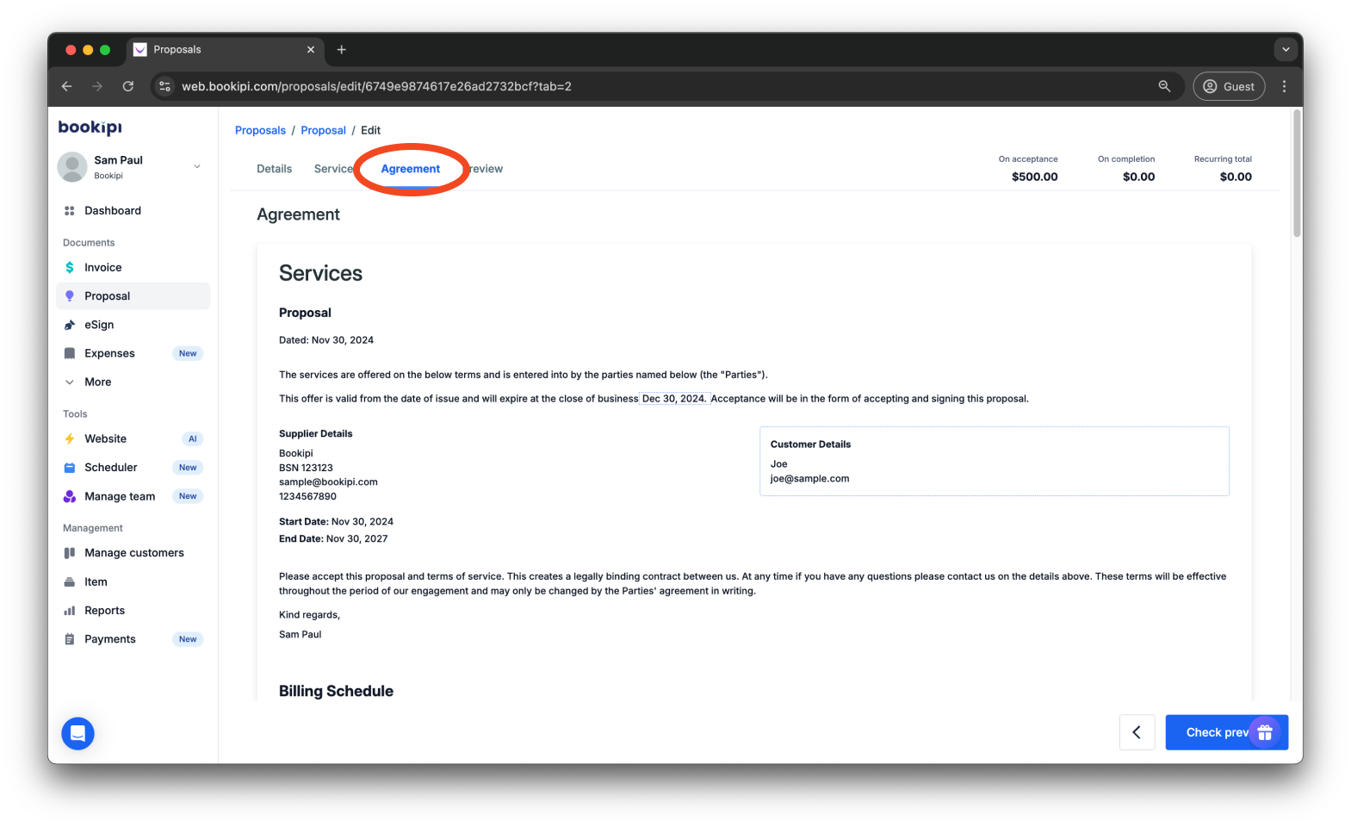Select the Agreement tab

[x=411, y=169]
